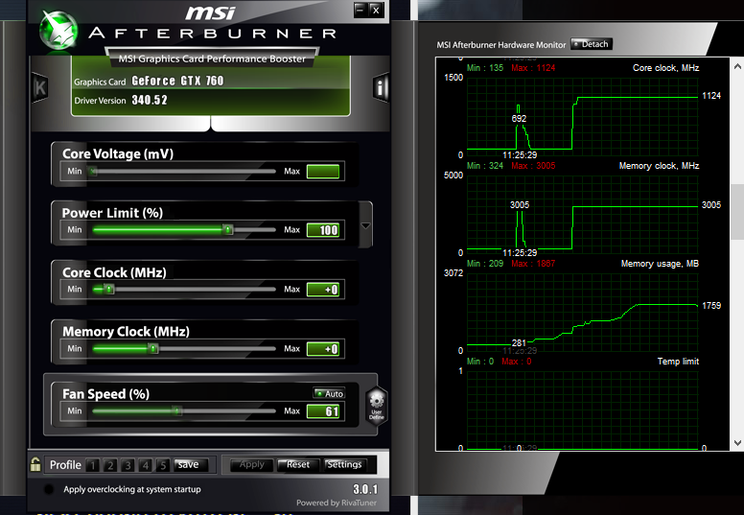This screenshot has width=744, height=515.
Task: Click the core clock value 1124
Action: click(711, 96)
